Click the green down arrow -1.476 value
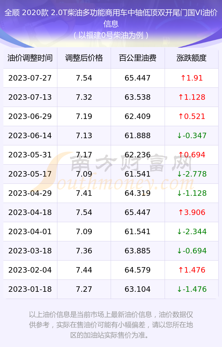The width and height of the screenshot is (222, 347). (x=192, y=289)
